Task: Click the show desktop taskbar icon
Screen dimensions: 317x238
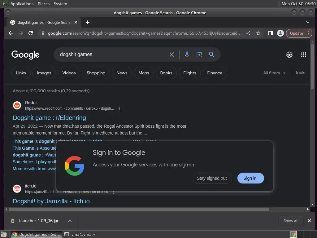Action: tap(4, 234)
